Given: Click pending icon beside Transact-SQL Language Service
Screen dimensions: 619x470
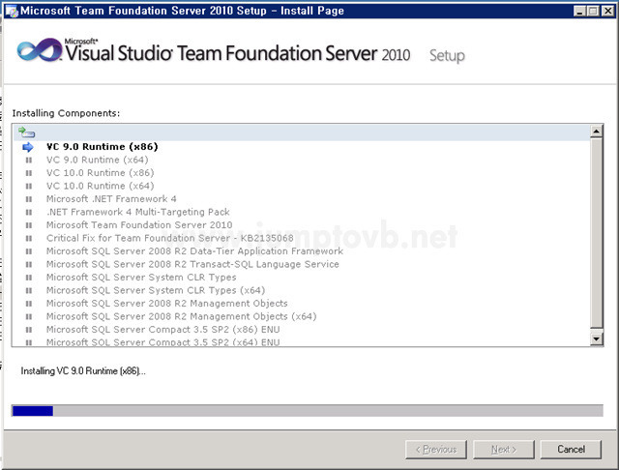Looking at the screenshot, I should pyautogui.click(x=29, y=264).
